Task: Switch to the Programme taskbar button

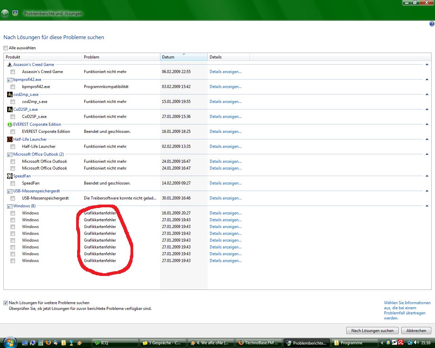Action: 355,343
